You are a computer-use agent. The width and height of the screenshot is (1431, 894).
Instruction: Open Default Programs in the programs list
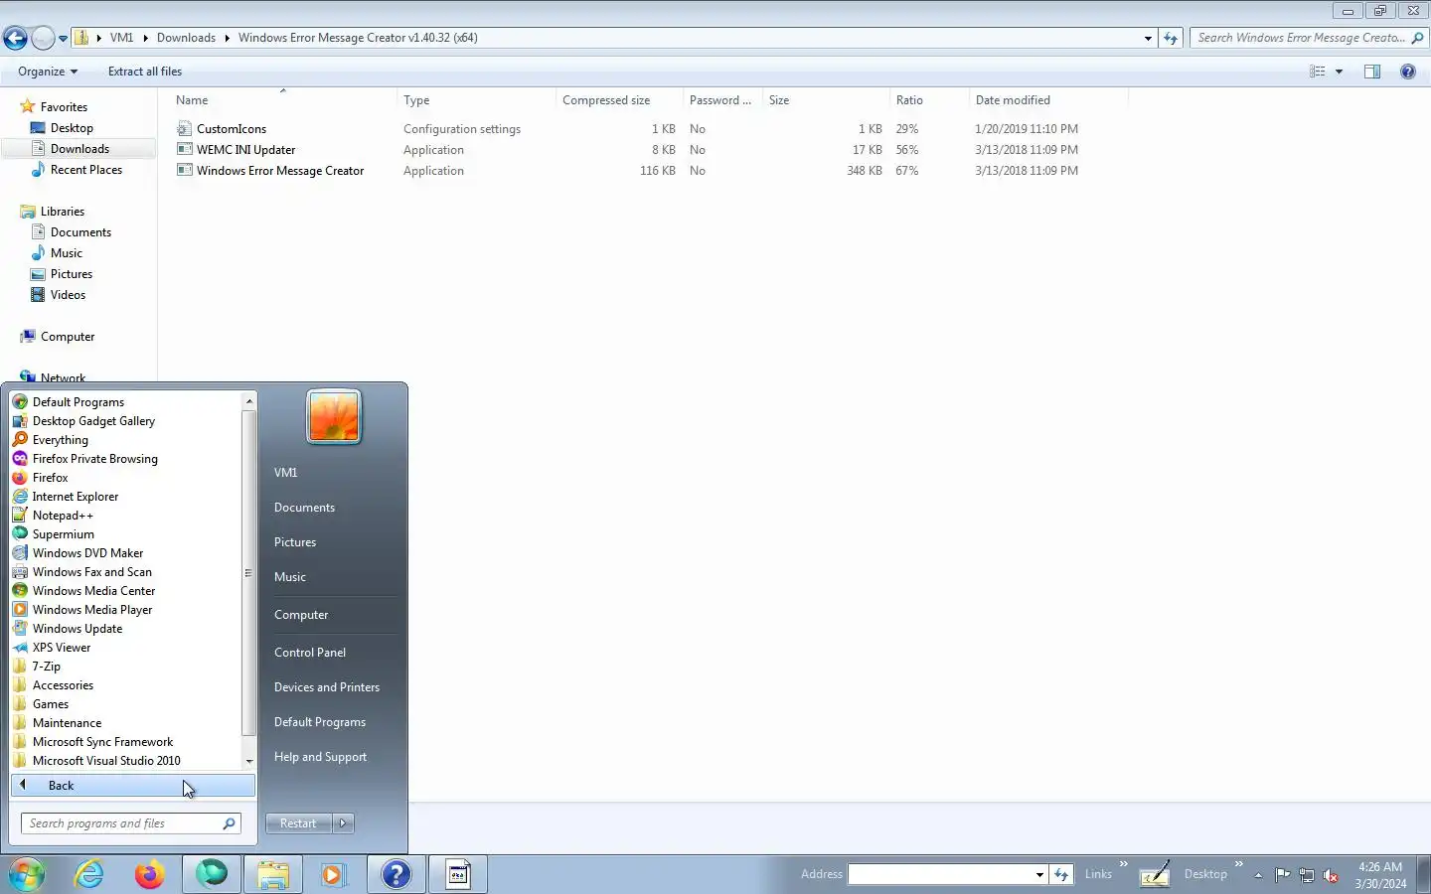click(x=78, y=402)
